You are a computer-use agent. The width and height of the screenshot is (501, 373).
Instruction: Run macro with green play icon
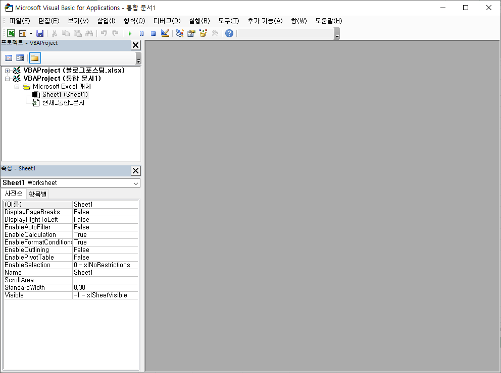click(x=130, y=33)
